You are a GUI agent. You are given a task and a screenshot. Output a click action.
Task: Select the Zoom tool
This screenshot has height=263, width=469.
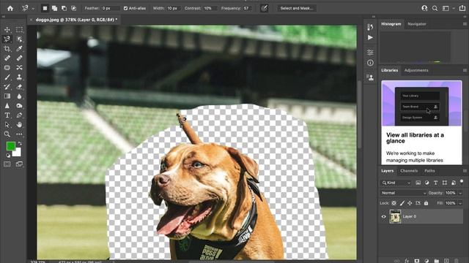(7, 134)
